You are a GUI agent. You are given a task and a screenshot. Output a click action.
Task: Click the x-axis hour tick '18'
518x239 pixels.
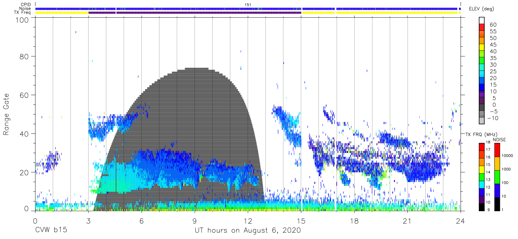(x=354, y=221)
